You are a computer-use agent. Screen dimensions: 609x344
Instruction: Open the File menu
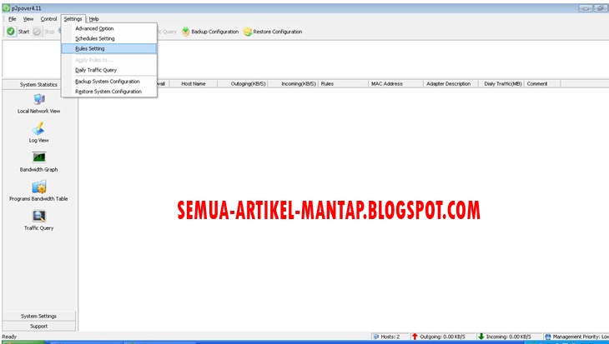[12, 18]
